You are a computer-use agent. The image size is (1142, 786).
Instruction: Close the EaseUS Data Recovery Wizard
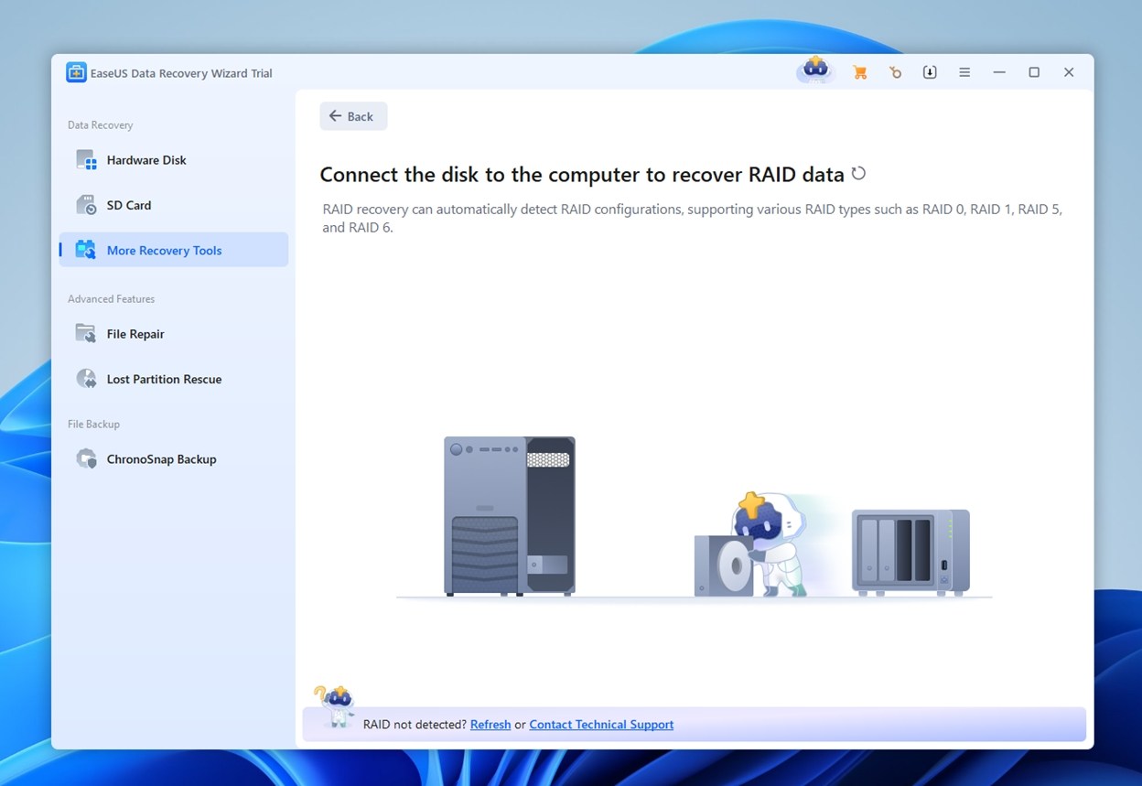click(x=1069, y=72)
